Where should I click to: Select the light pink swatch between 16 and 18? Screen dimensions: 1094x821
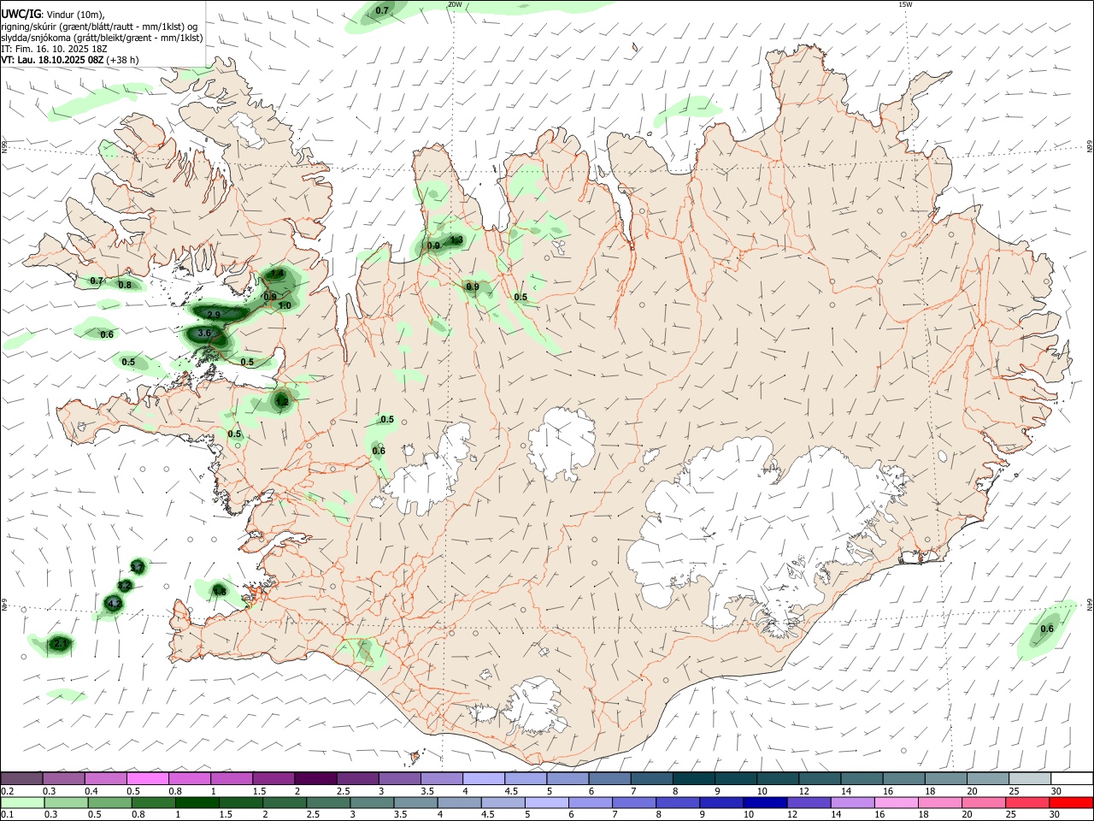tap(897, 803)
